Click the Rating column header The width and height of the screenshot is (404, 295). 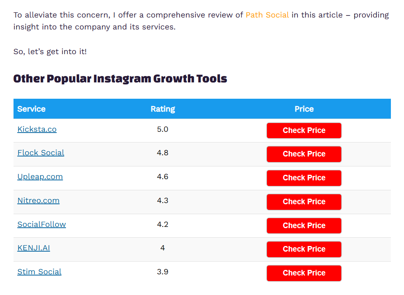pos(162,109)
